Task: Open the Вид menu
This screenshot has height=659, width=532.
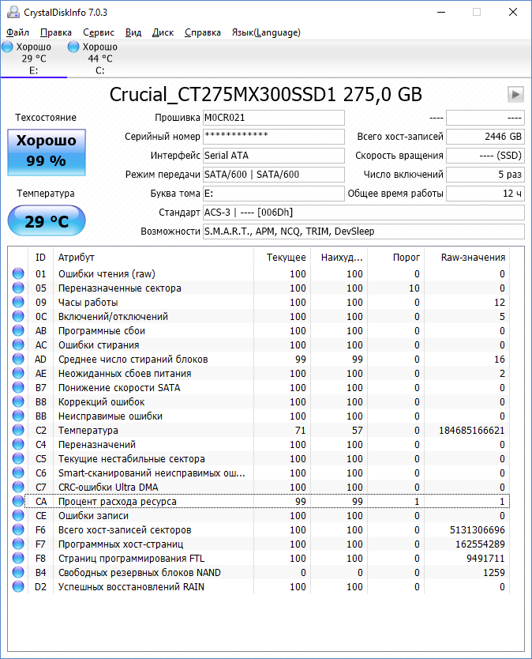Action: coord(133,32)
